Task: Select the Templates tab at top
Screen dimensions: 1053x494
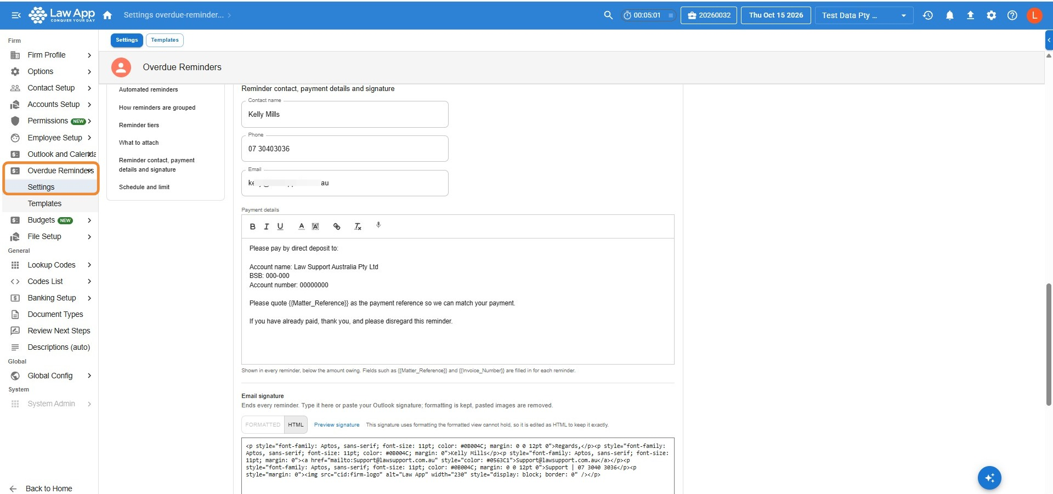Action: pos(165,40)
